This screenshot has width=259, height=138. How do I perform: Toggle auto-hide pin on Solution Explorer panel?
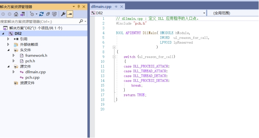pyautogui.click(x=79, y=7)
